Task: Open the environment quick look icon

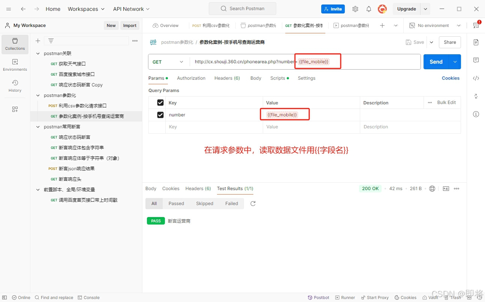Action: 476,25
